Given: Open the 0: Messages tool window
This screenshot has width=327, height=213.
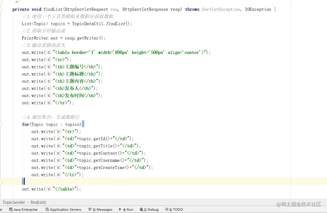Looking at the screenshot, I should coord(100,209).
